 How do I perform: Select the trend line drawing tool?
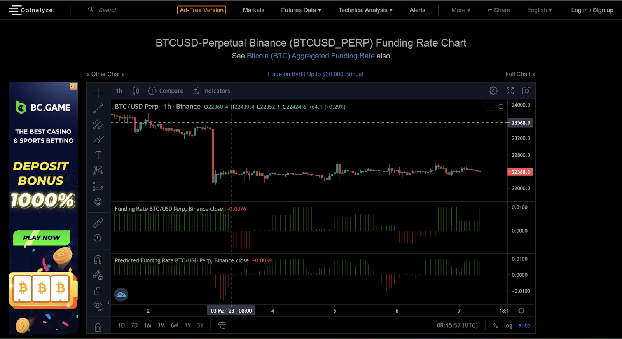pos(98,108)
